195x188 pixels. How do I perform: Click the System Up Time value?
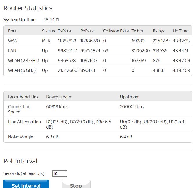click(x=51, y=20)
